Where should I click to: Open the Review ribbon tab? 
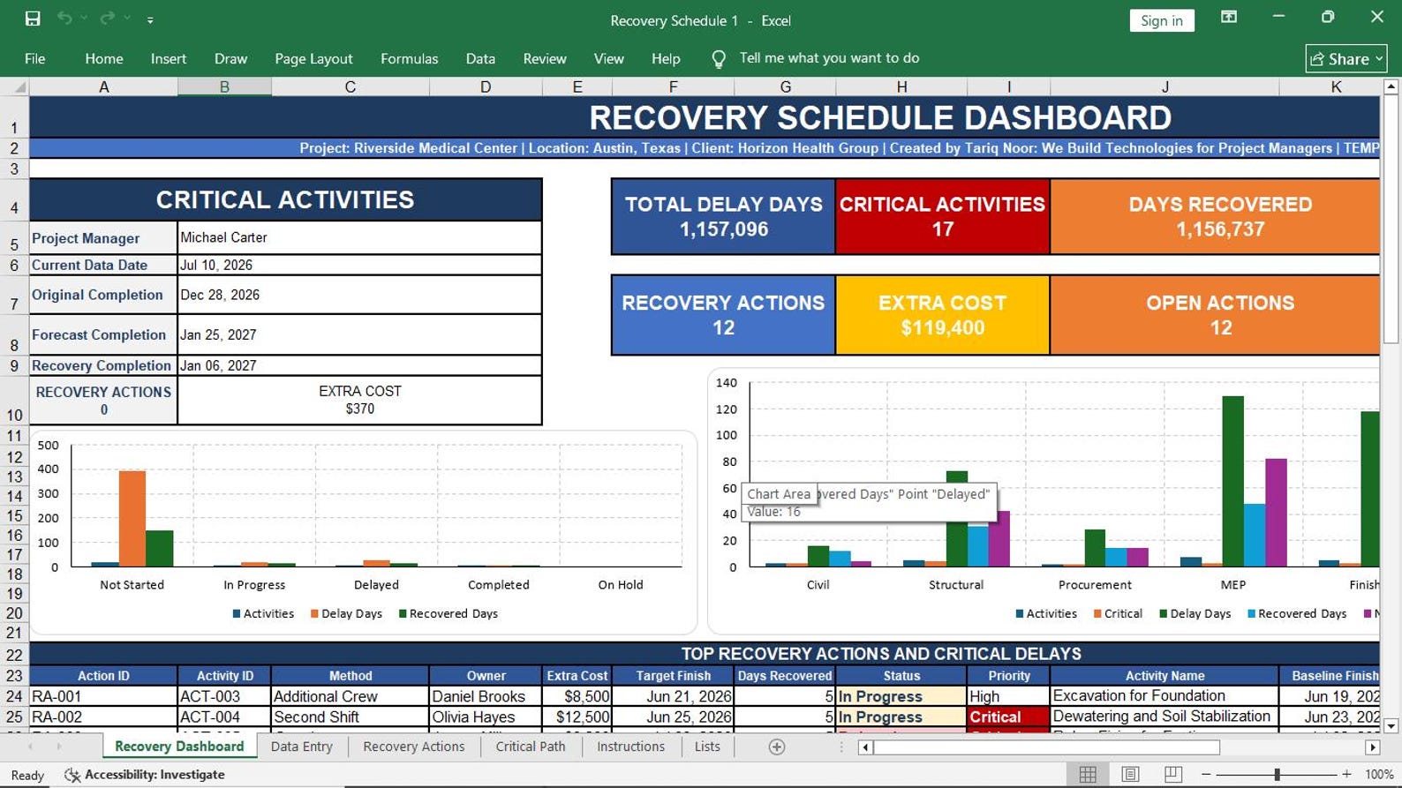point(545,58)
